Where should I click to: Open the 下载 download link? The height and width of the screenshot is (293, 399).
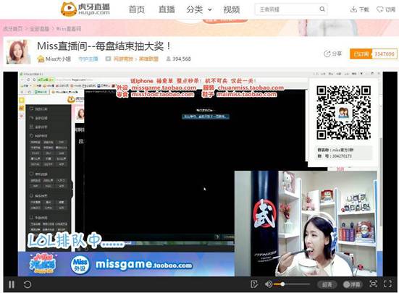point(360,9)
